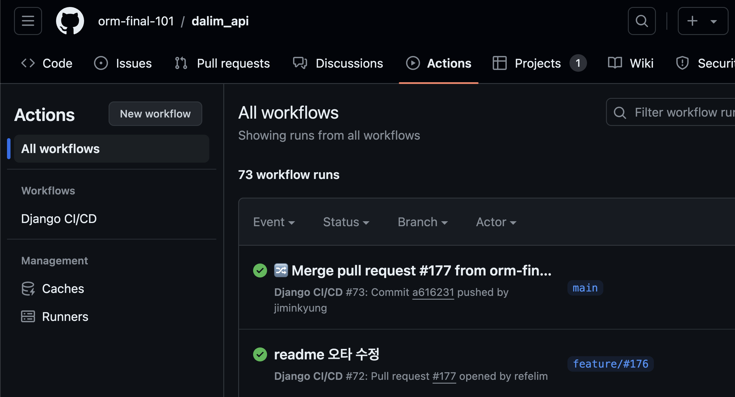This screenshot has height=397, width=735.
Task: Click the Showing runs from all workflows text
Action: (x=329, y=135)
